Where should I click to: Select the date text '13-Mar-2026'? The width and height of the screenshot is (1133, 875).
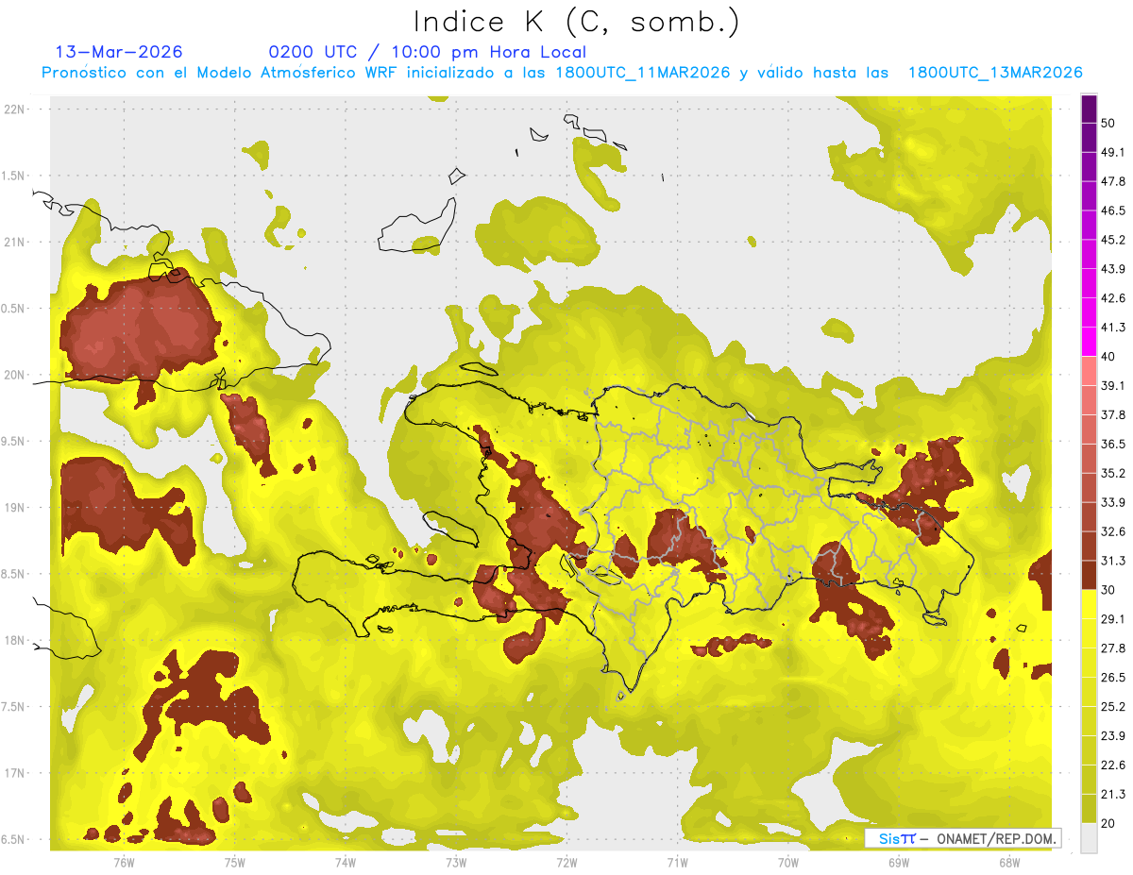[120, 52]
